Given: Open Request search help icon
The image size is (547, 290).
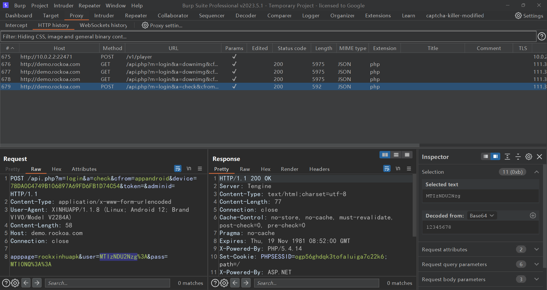Looking at the screenshot, I should coord(6,283).
